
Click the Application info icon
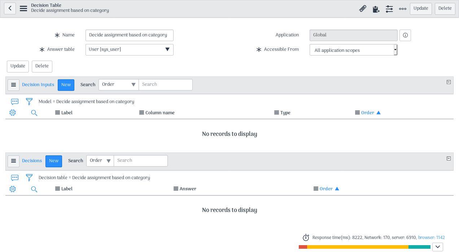405,35
